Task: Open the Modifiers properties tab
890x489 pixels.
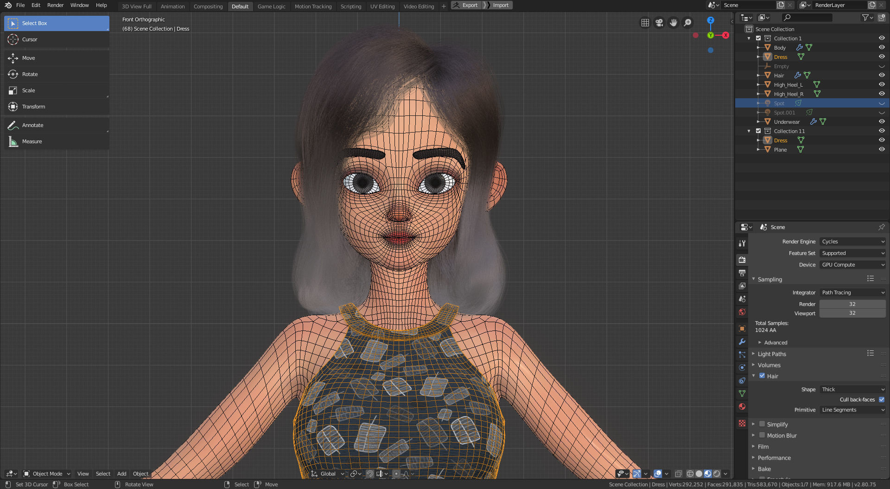Action: click(x=742, y=342)
